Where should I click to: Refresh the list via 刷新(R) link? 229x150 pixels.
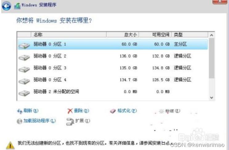pos(31,111)
